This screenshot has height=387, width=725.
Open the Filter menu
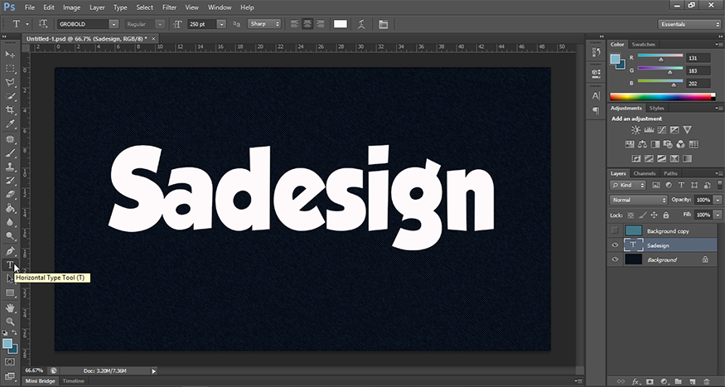(169, 7)
